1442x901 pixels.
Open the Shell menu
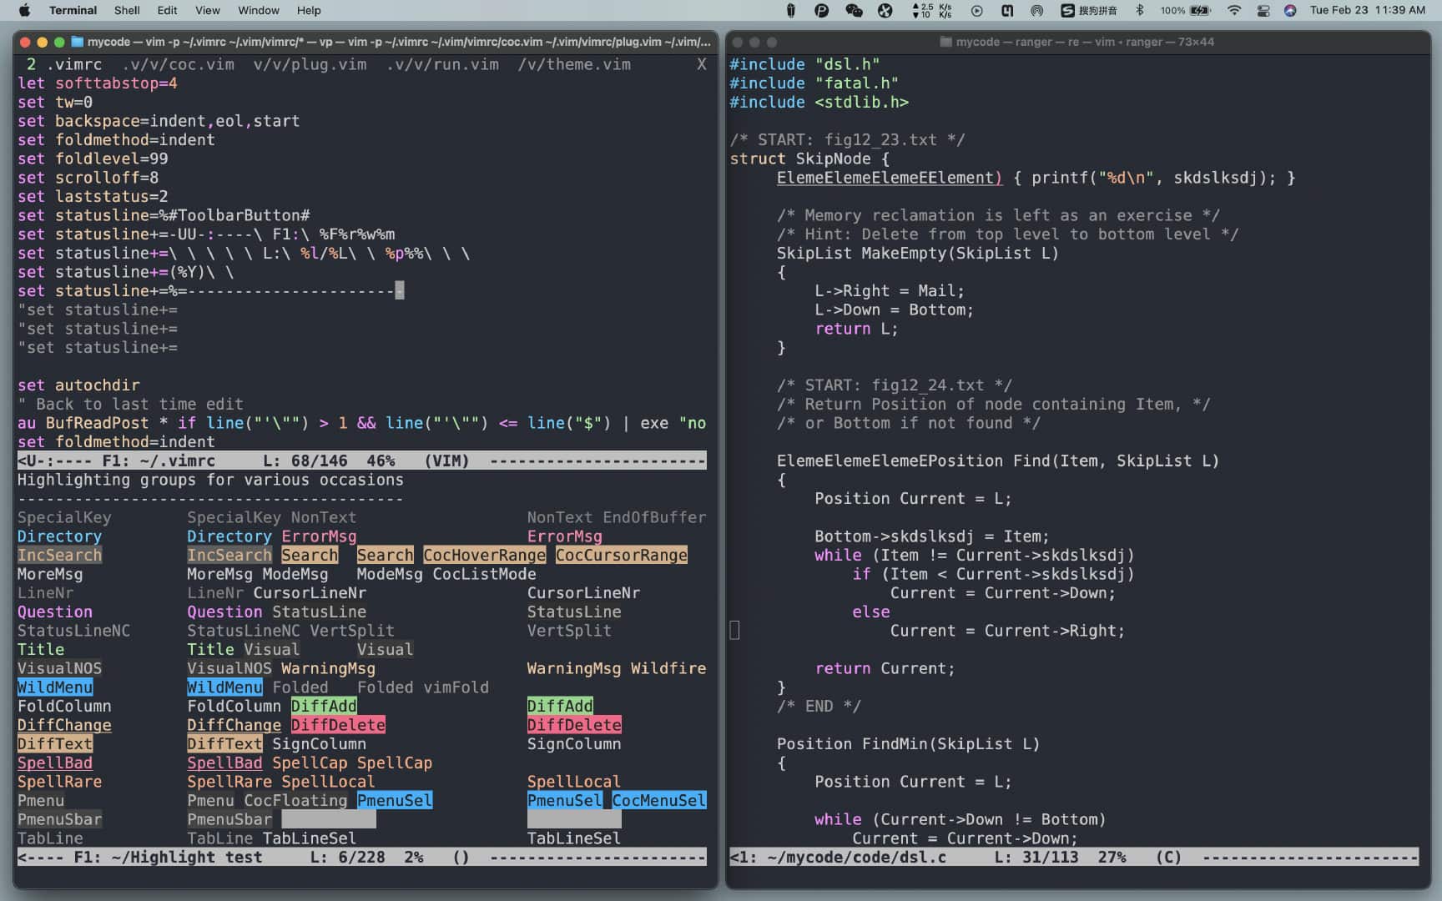coord(127,10)
